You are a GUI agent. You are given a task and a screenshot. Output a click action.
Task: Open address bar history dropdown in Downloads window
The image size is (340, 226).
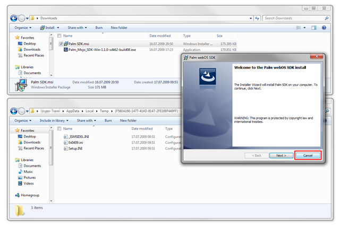click(251, 19)
